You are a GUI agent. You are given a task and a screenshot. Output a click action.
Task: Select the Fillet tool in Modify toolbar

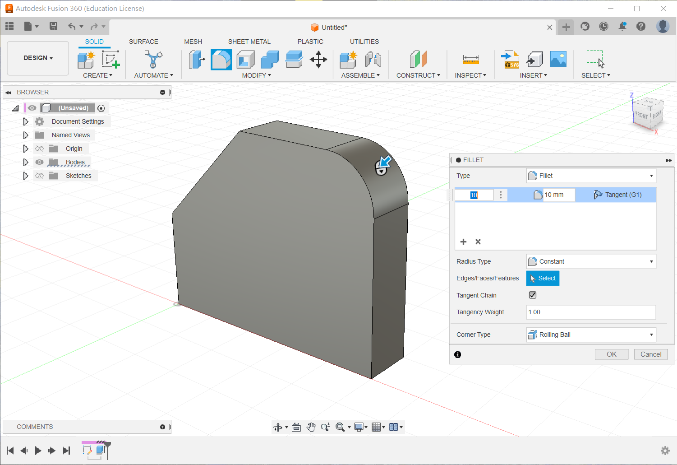221,60
